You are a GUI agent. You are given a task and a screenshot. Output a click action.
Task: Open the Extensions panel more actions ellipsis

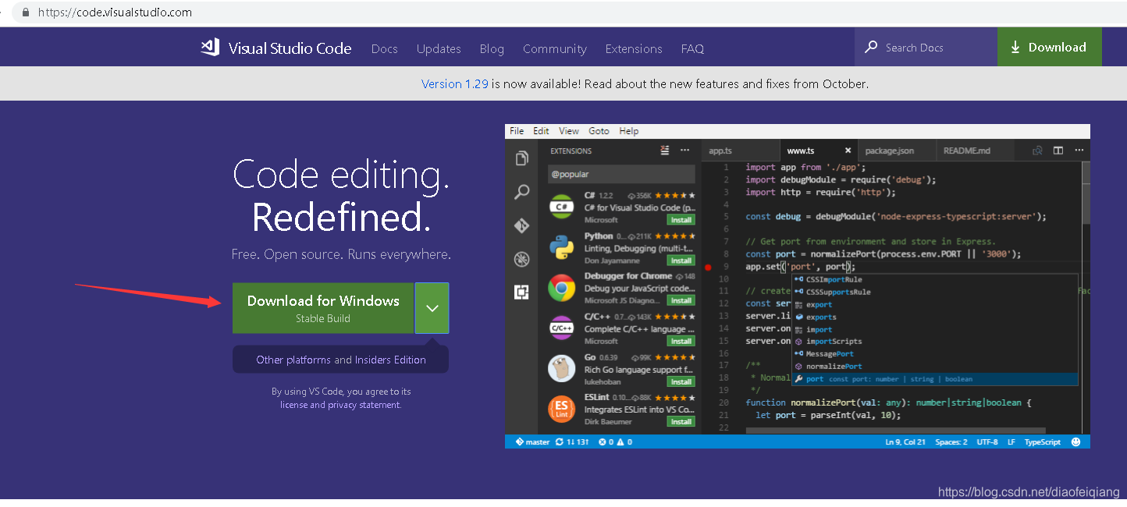(x=685, y=151)
